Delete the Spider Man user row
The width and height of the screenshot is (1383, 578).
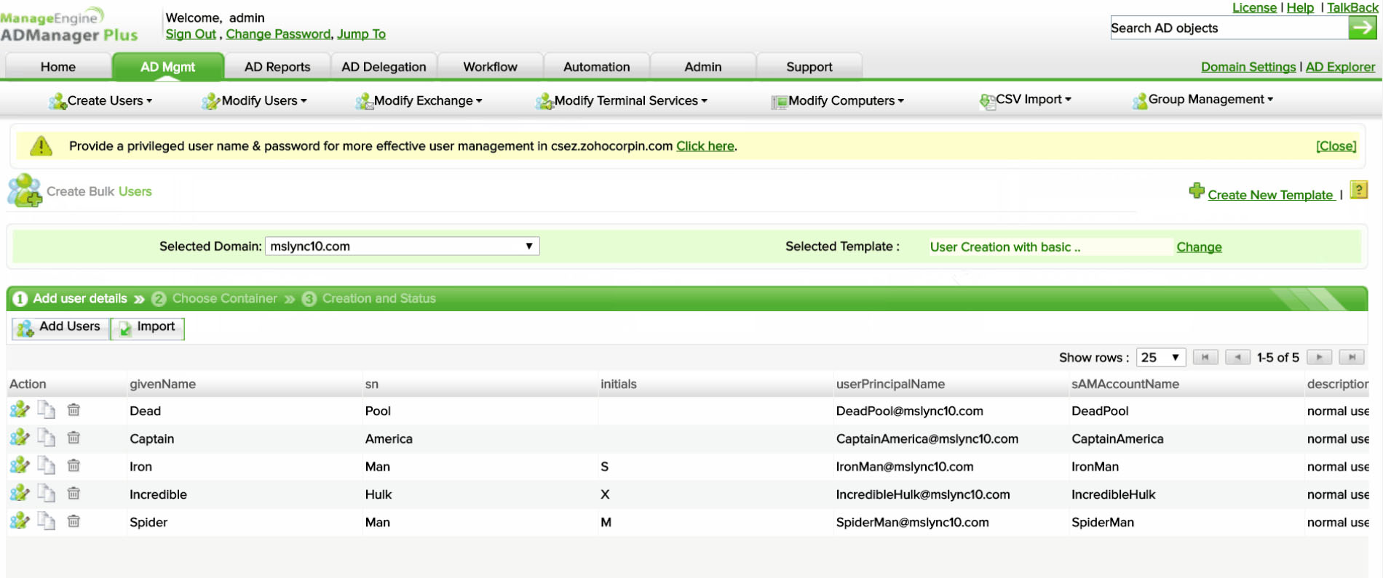[x=74, y=521]
